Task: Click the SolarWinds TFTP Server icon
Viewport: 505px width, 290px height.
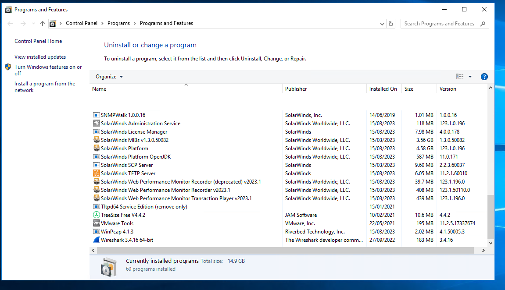Action: (x=96, y=173)
